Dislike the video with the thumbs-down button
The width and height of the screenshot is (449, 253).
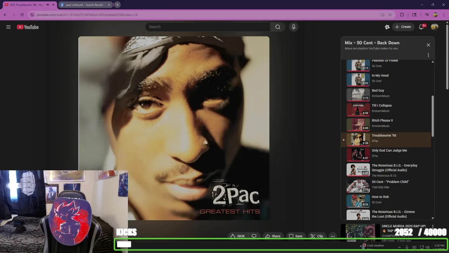tap(254, 236)
